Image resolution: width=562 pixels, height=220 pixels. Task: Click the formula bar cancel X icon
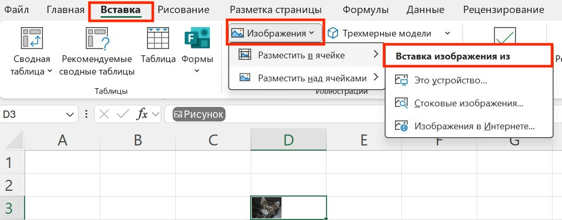[x=104, y=114]
